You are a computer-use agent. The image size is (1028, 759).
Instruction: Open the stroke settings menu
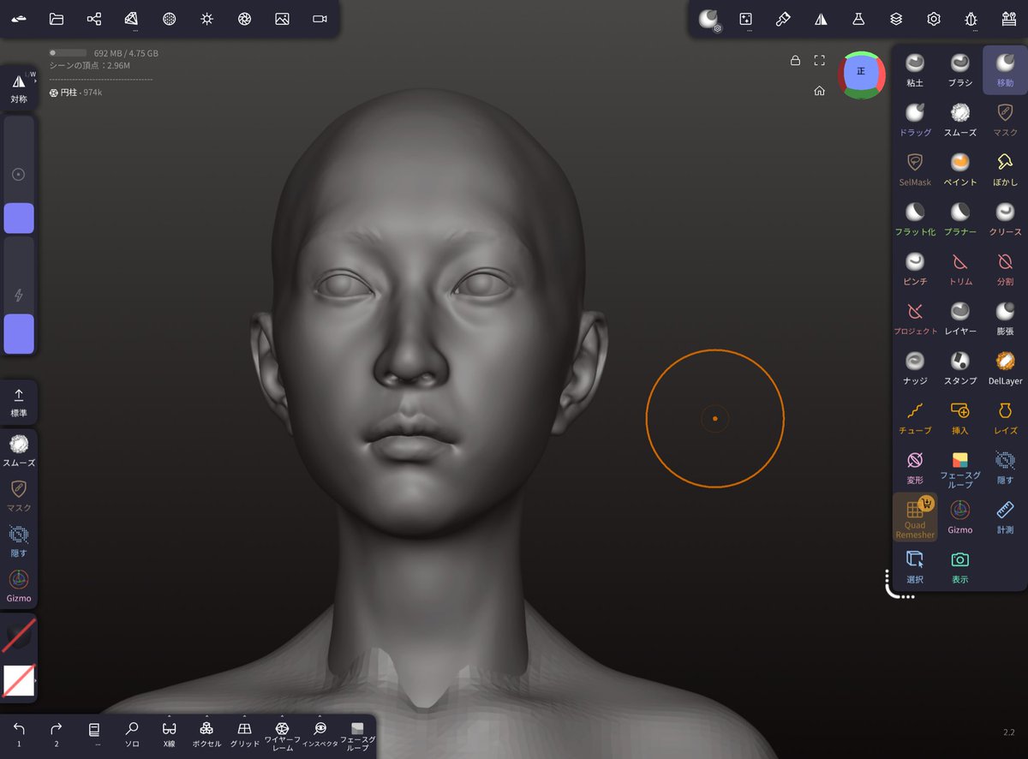pyautogui.click(x=746, y=19)
